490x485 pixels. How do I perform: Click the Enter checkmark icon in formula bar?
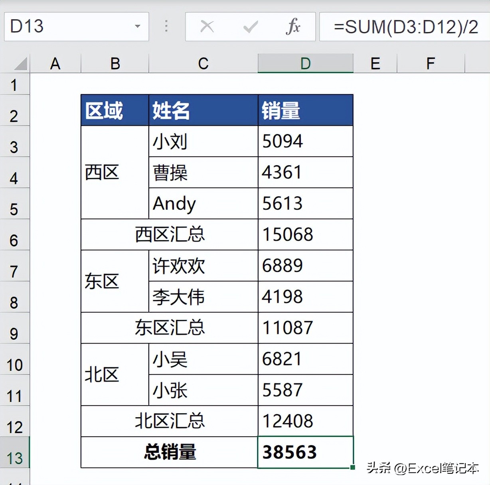click(250, 27)
